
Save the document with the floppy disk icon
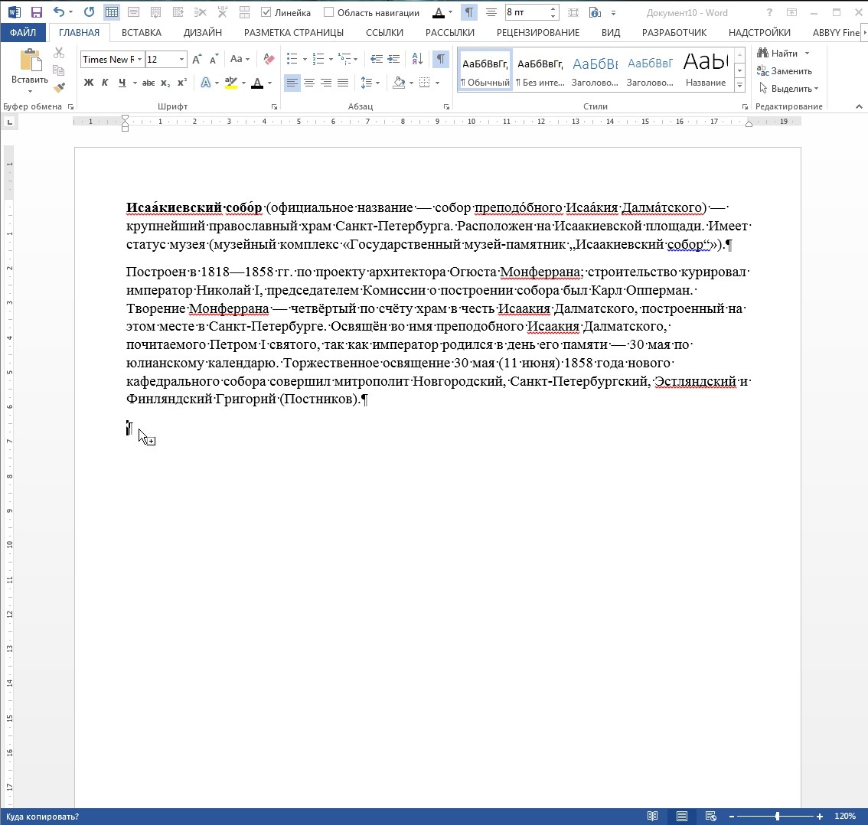(x=37, y=12)
